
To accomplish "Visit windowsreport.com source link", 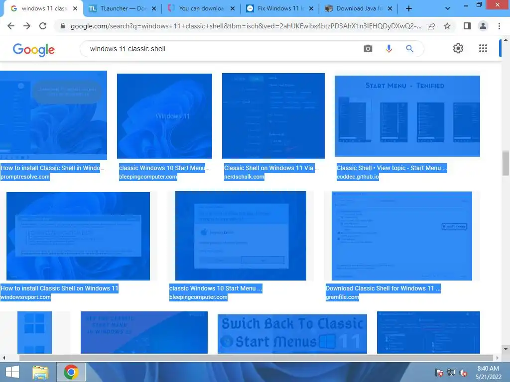I will click(25, 297).
